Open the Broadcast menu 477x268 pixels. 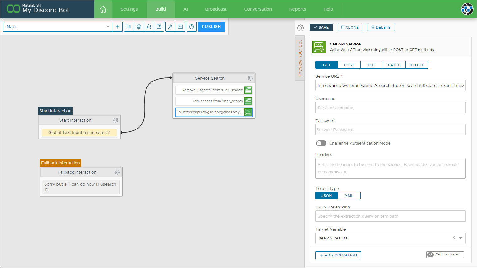[216, 9]
